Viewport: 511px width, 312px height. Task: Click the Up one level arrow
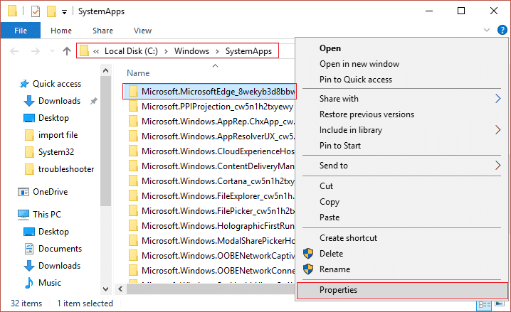67,51
